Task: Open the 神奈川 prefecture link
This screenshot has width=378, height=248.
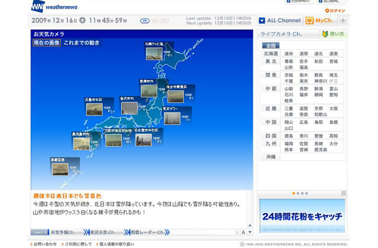Action: tap(320, 81)
